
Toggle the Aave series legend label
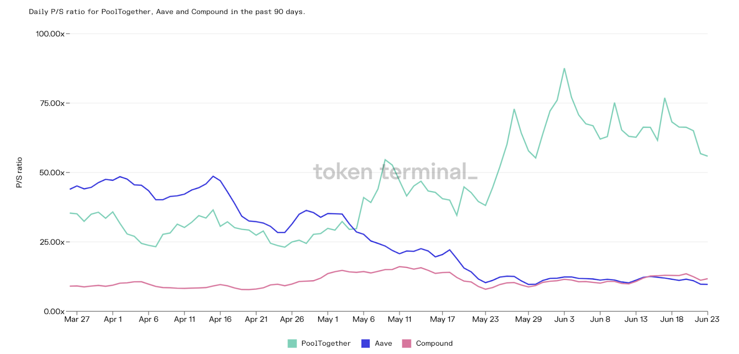(x=383, y=343)
